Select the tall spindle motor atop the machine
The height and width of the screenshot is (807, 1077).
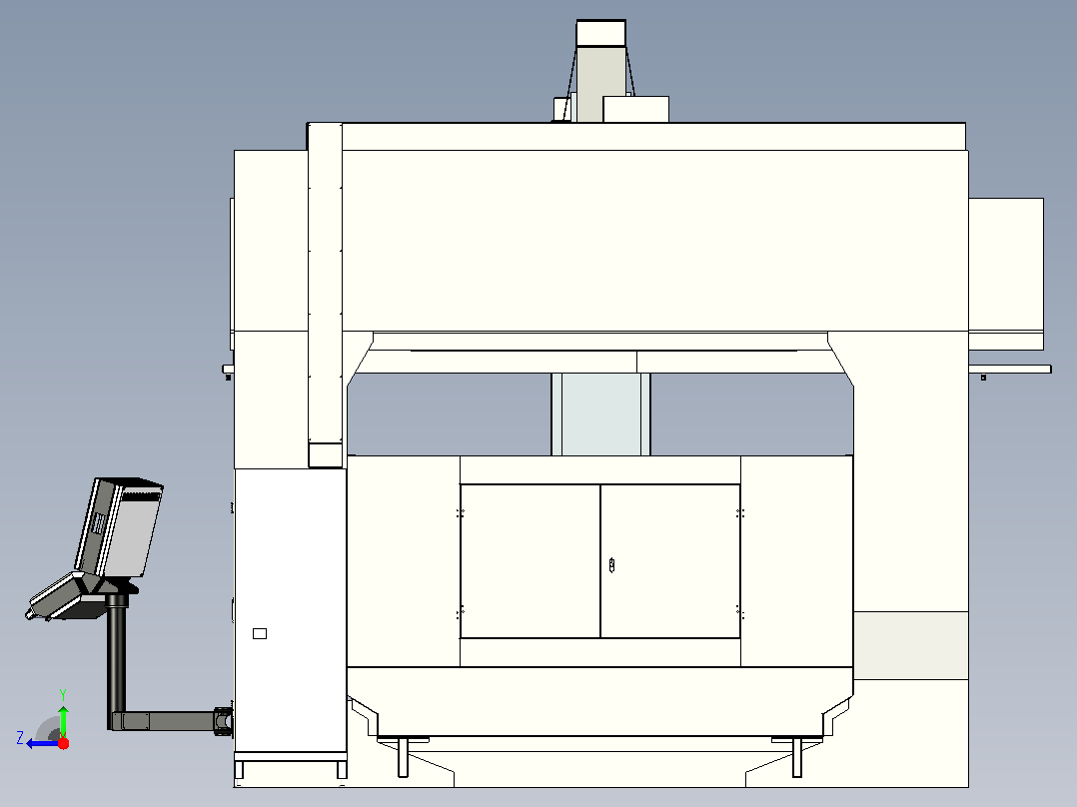(x=601, y=72)
